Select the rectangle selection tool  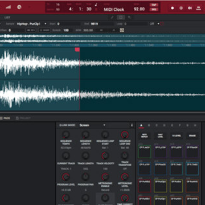(x=121, y=18)
